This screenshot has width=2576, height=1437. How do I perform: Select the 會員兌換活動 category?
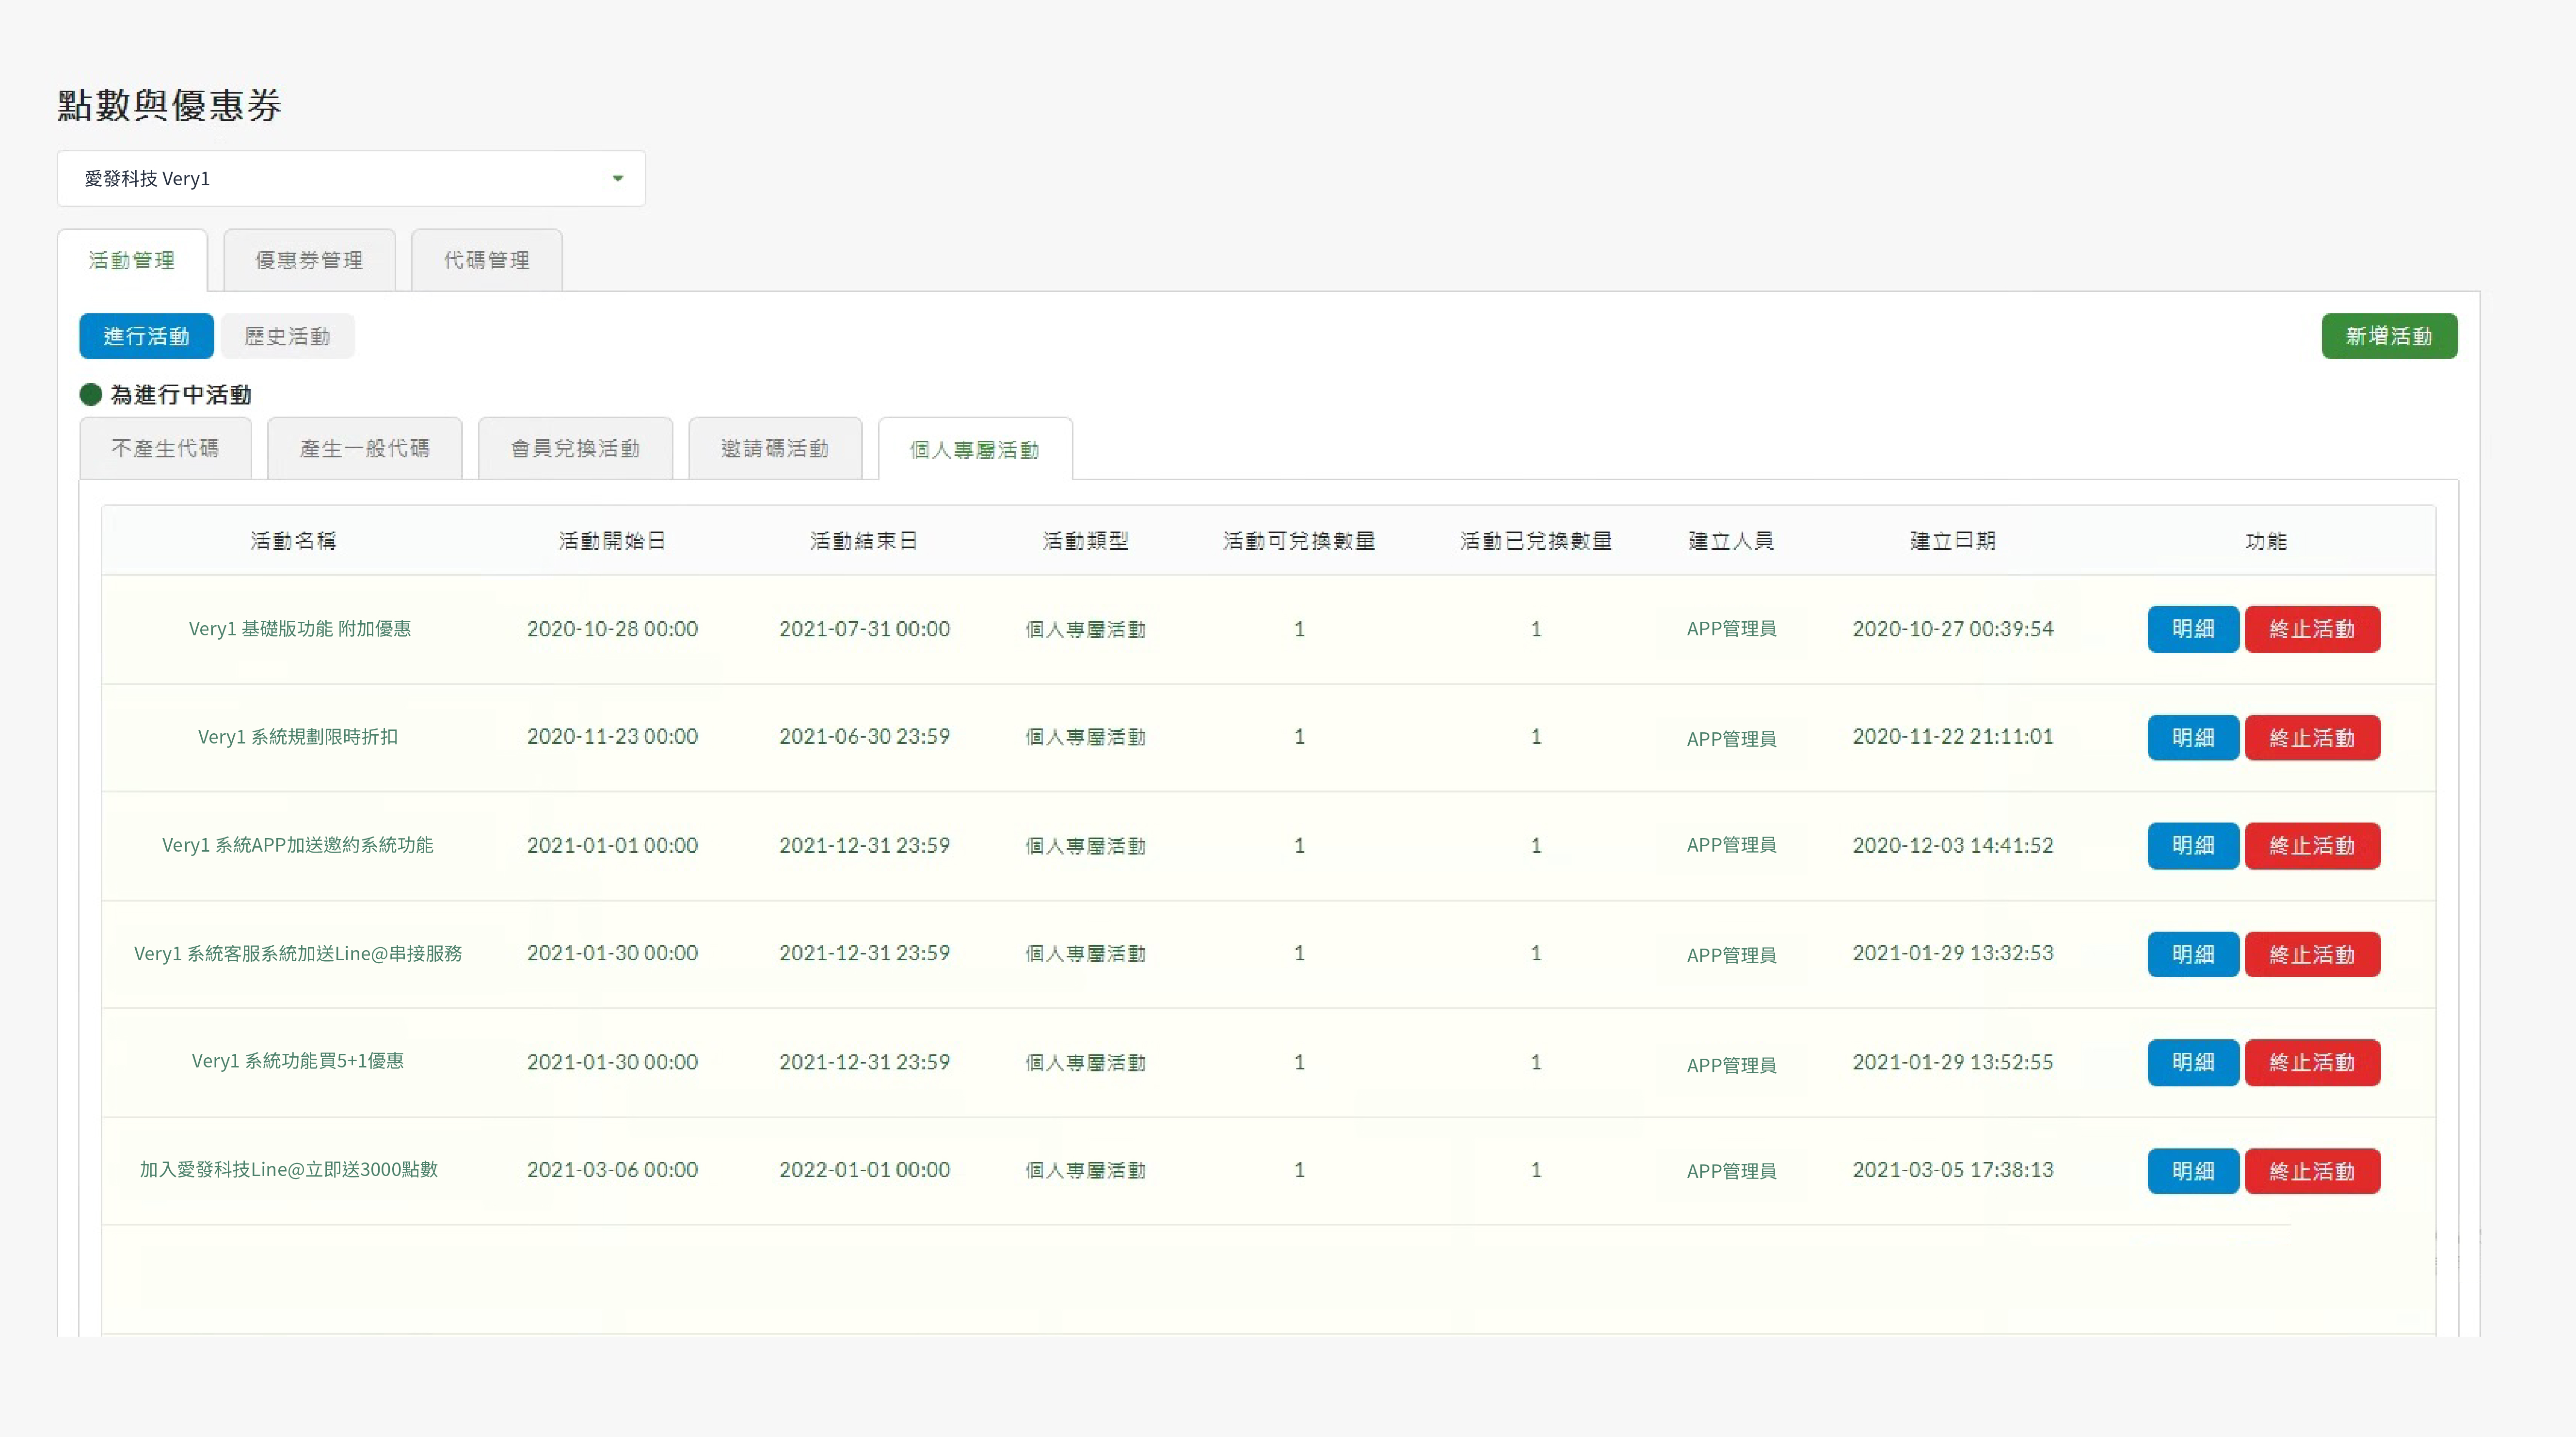tap(575, 448)
